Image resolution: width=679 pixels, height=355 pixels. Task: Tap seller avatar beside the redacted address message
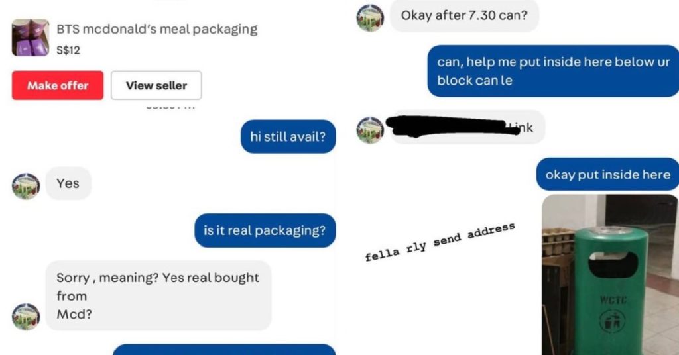(370, 130)
